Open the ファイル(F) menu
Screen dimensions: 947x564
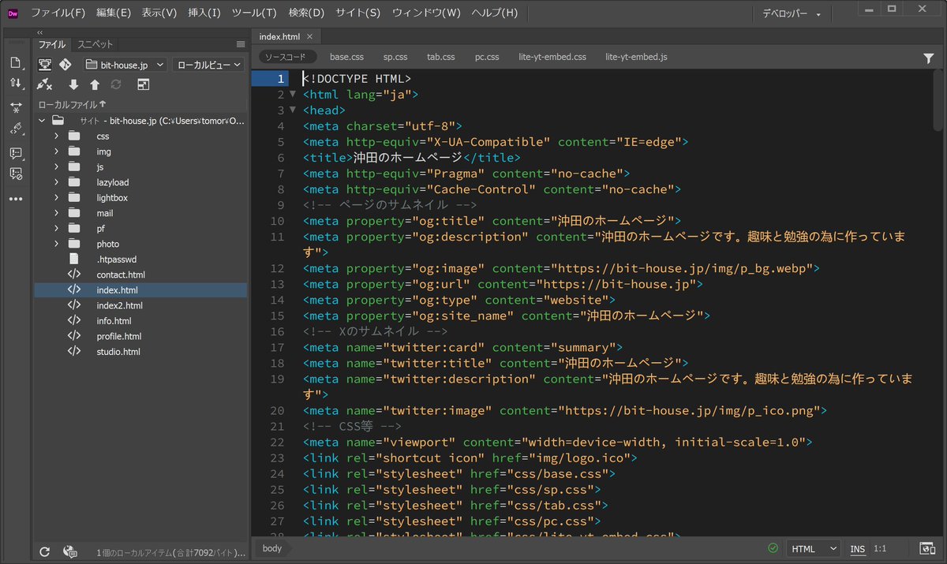click(x=58, y=13)
